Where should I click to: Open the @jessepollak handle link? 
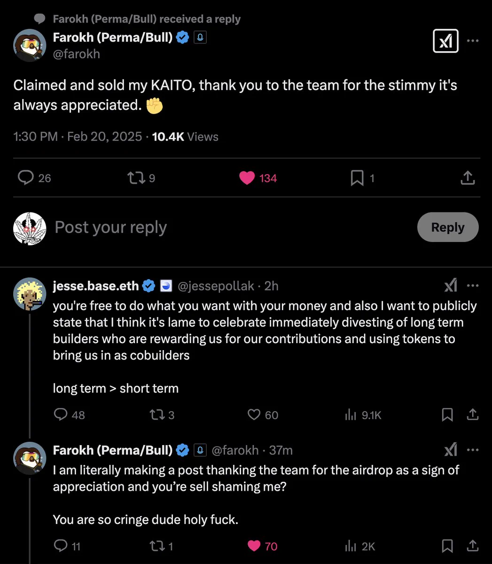point(216,286)
